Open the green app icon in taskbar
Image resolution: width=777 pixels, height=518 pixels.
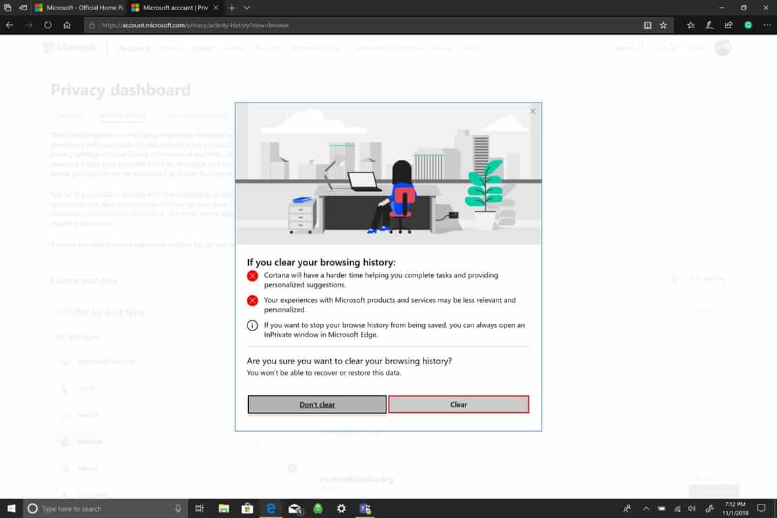pos(318,509)
